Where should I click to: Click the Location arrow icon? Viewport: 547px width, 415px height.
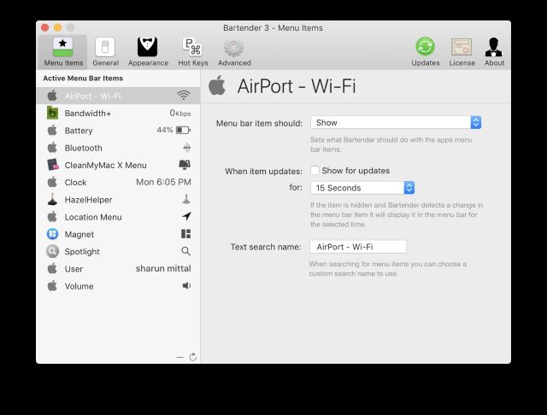pos(186,216)
